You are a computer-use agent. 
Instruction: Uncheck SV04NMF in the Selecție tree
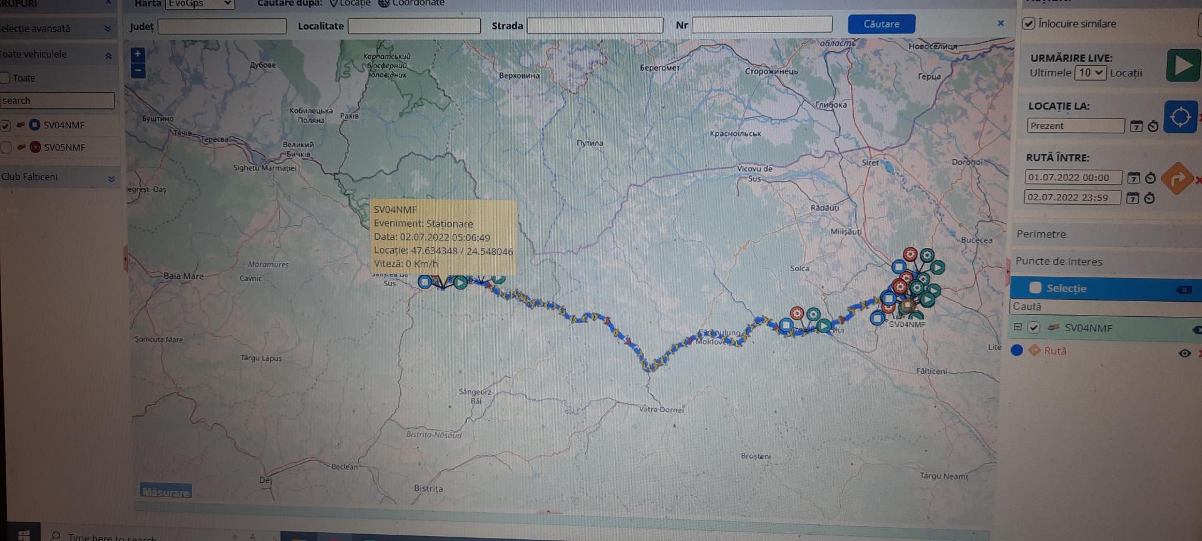click(1034, 327)
